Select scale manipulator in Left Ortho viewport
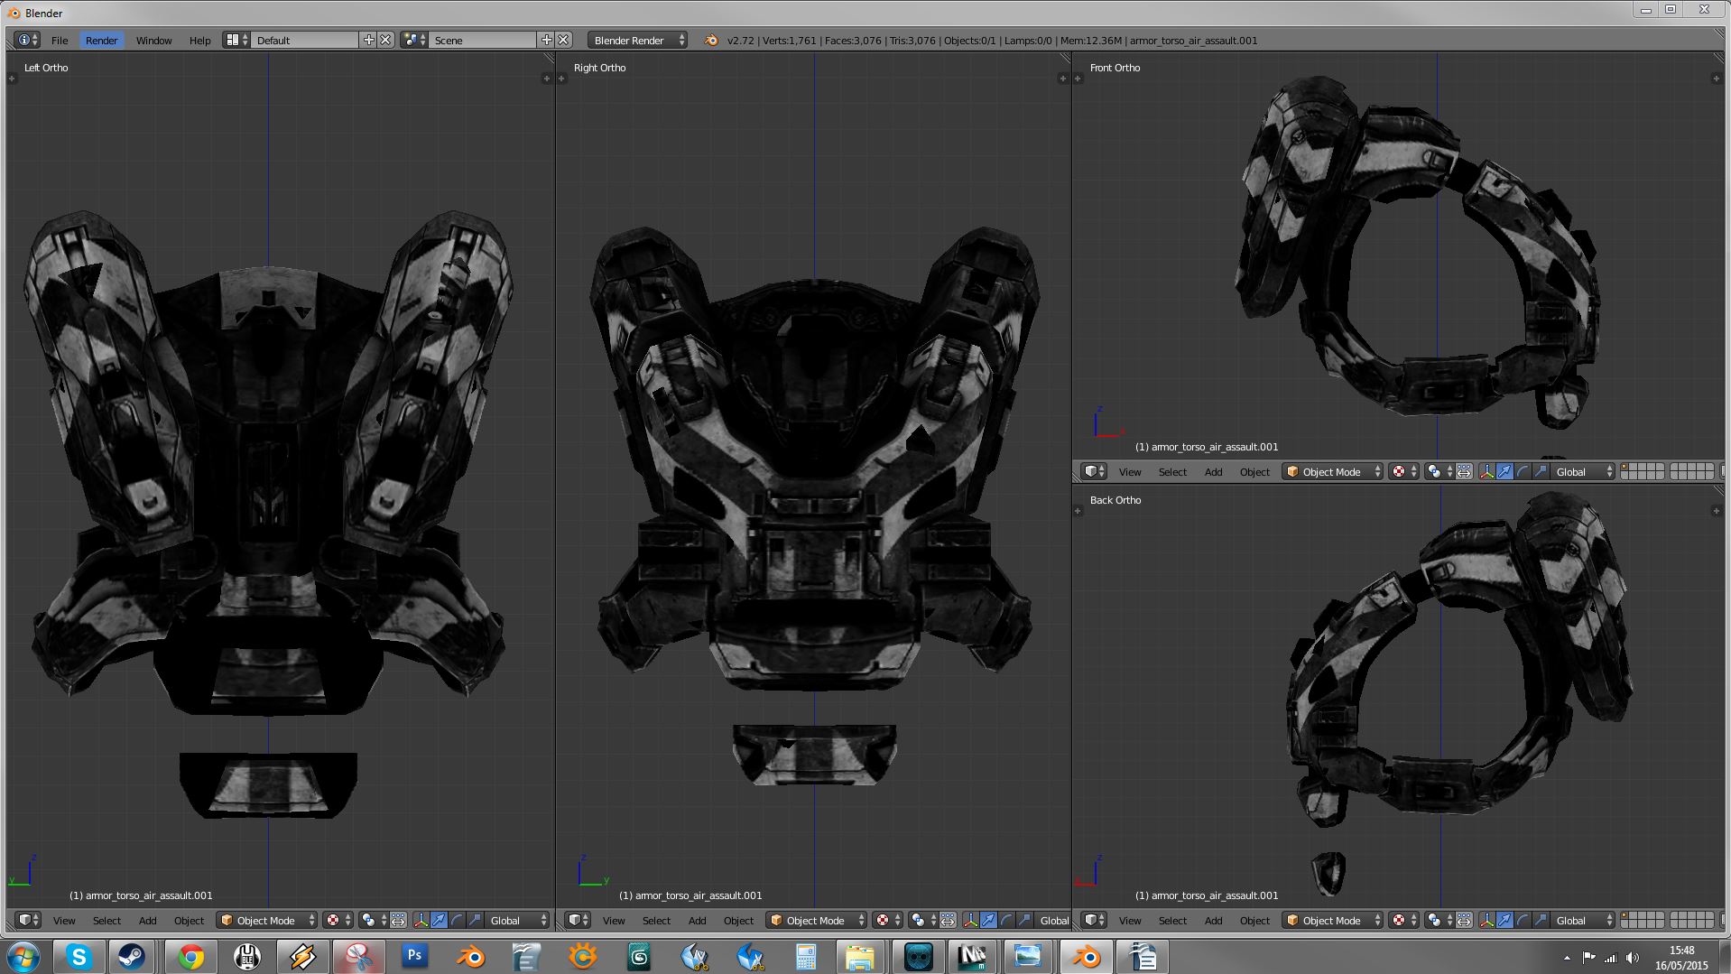 [475, 920]
